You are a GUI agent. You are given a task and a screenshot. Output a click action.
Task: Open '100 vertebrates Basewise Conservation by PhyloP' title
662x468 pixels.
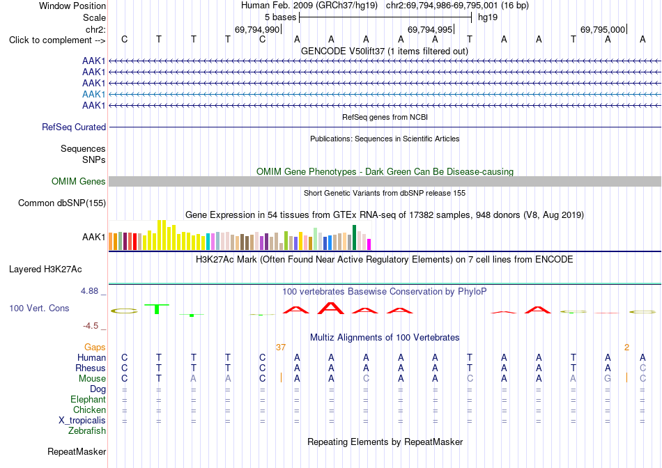coord(384,292)
